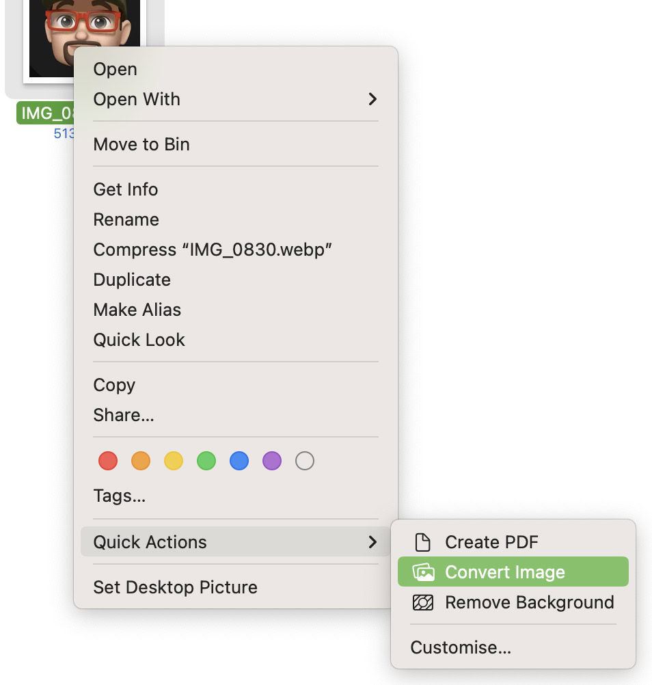This screenshot has height=685, width=652.
Task: Open the Tags… editor
Action: [120, 496]
